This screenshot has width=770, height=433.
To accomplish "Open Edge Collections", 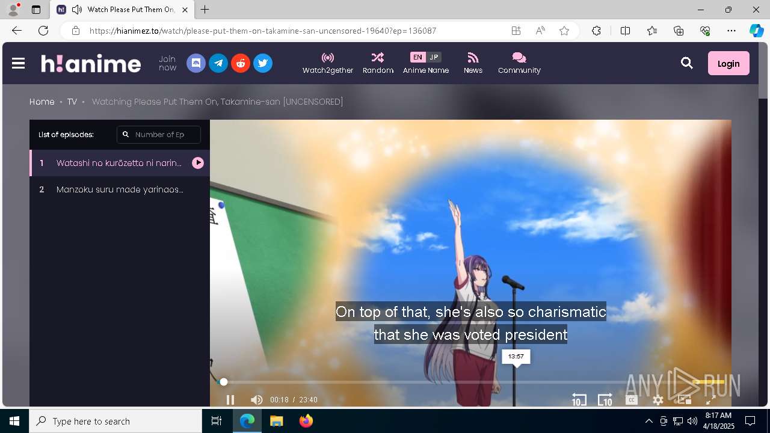I will click(x=679, y=31).
